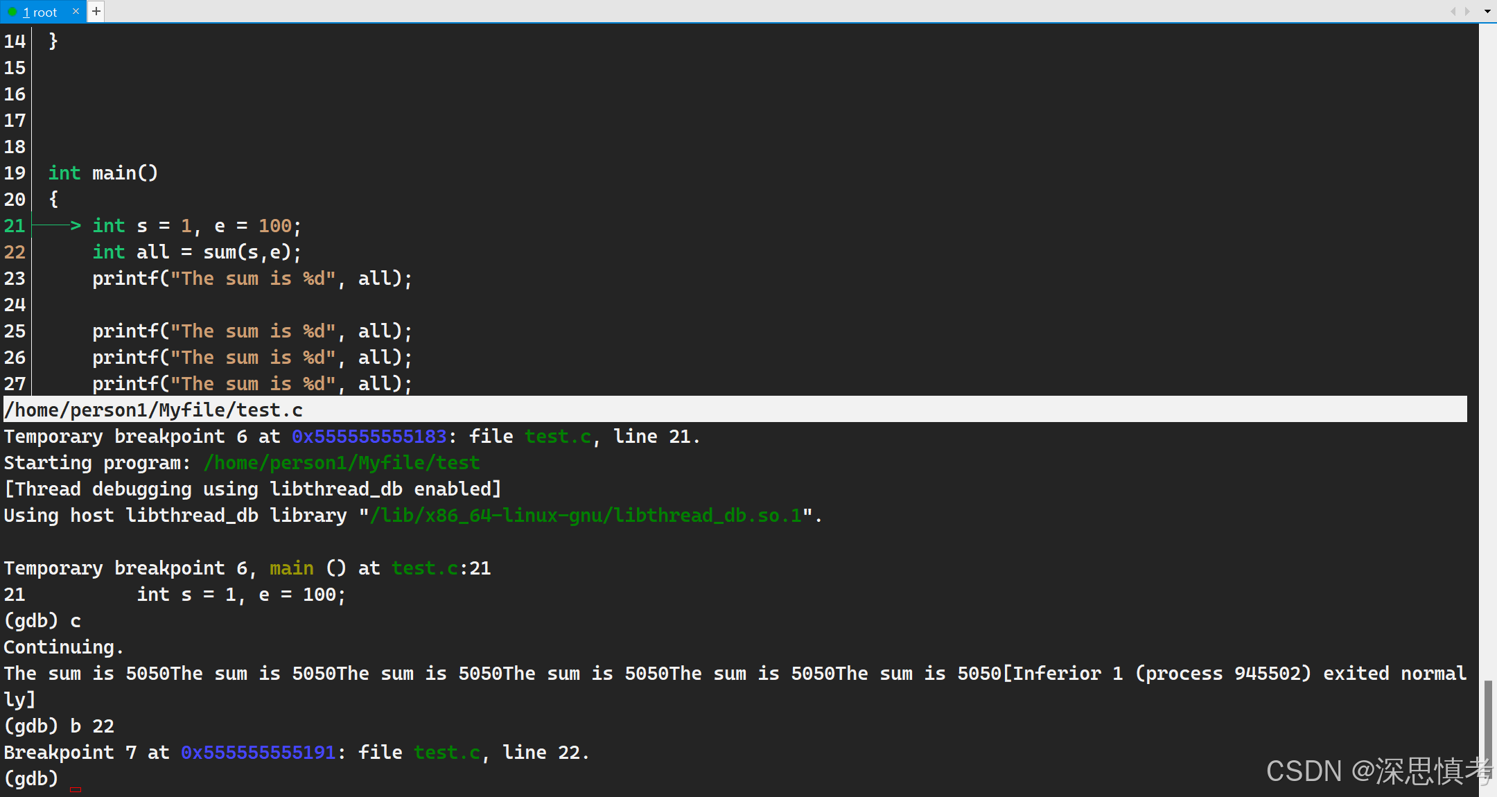Screen dimensions: 1497x797
Task: Open the tab list dropdown arrow
Action: (1487, 12)
